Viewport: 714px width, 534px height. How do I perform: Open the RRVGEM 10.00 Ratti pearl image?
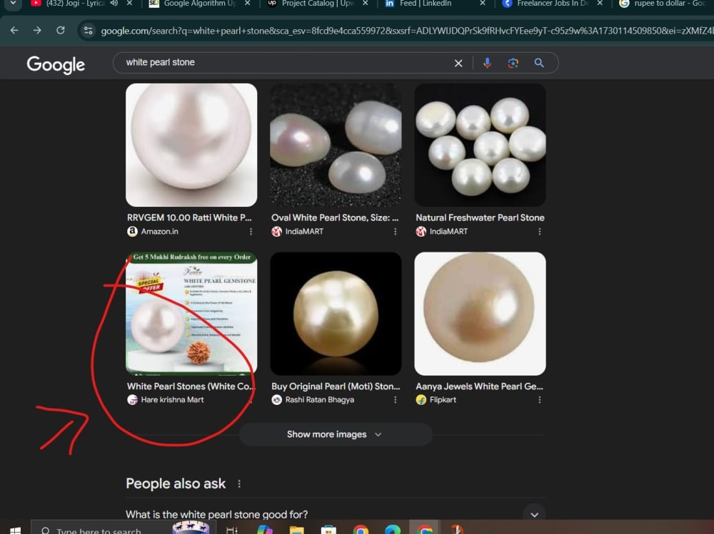(x=191, y=145)
